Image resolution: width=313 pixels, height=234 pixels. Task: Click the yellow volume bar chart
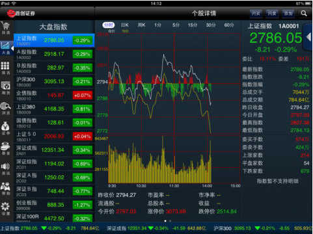pyautogui.click(x=174, y=159)
